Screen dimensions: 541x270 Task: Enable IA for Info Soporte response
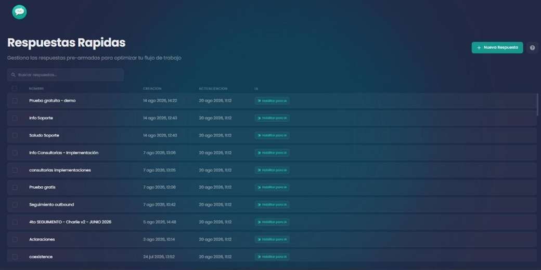[272, 118]
